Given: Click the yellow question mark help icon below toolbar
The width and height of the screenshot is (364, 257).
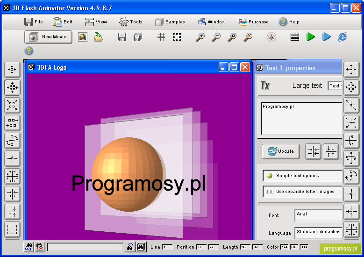Looking at the screenshot, I should click(x=29, y=51).
